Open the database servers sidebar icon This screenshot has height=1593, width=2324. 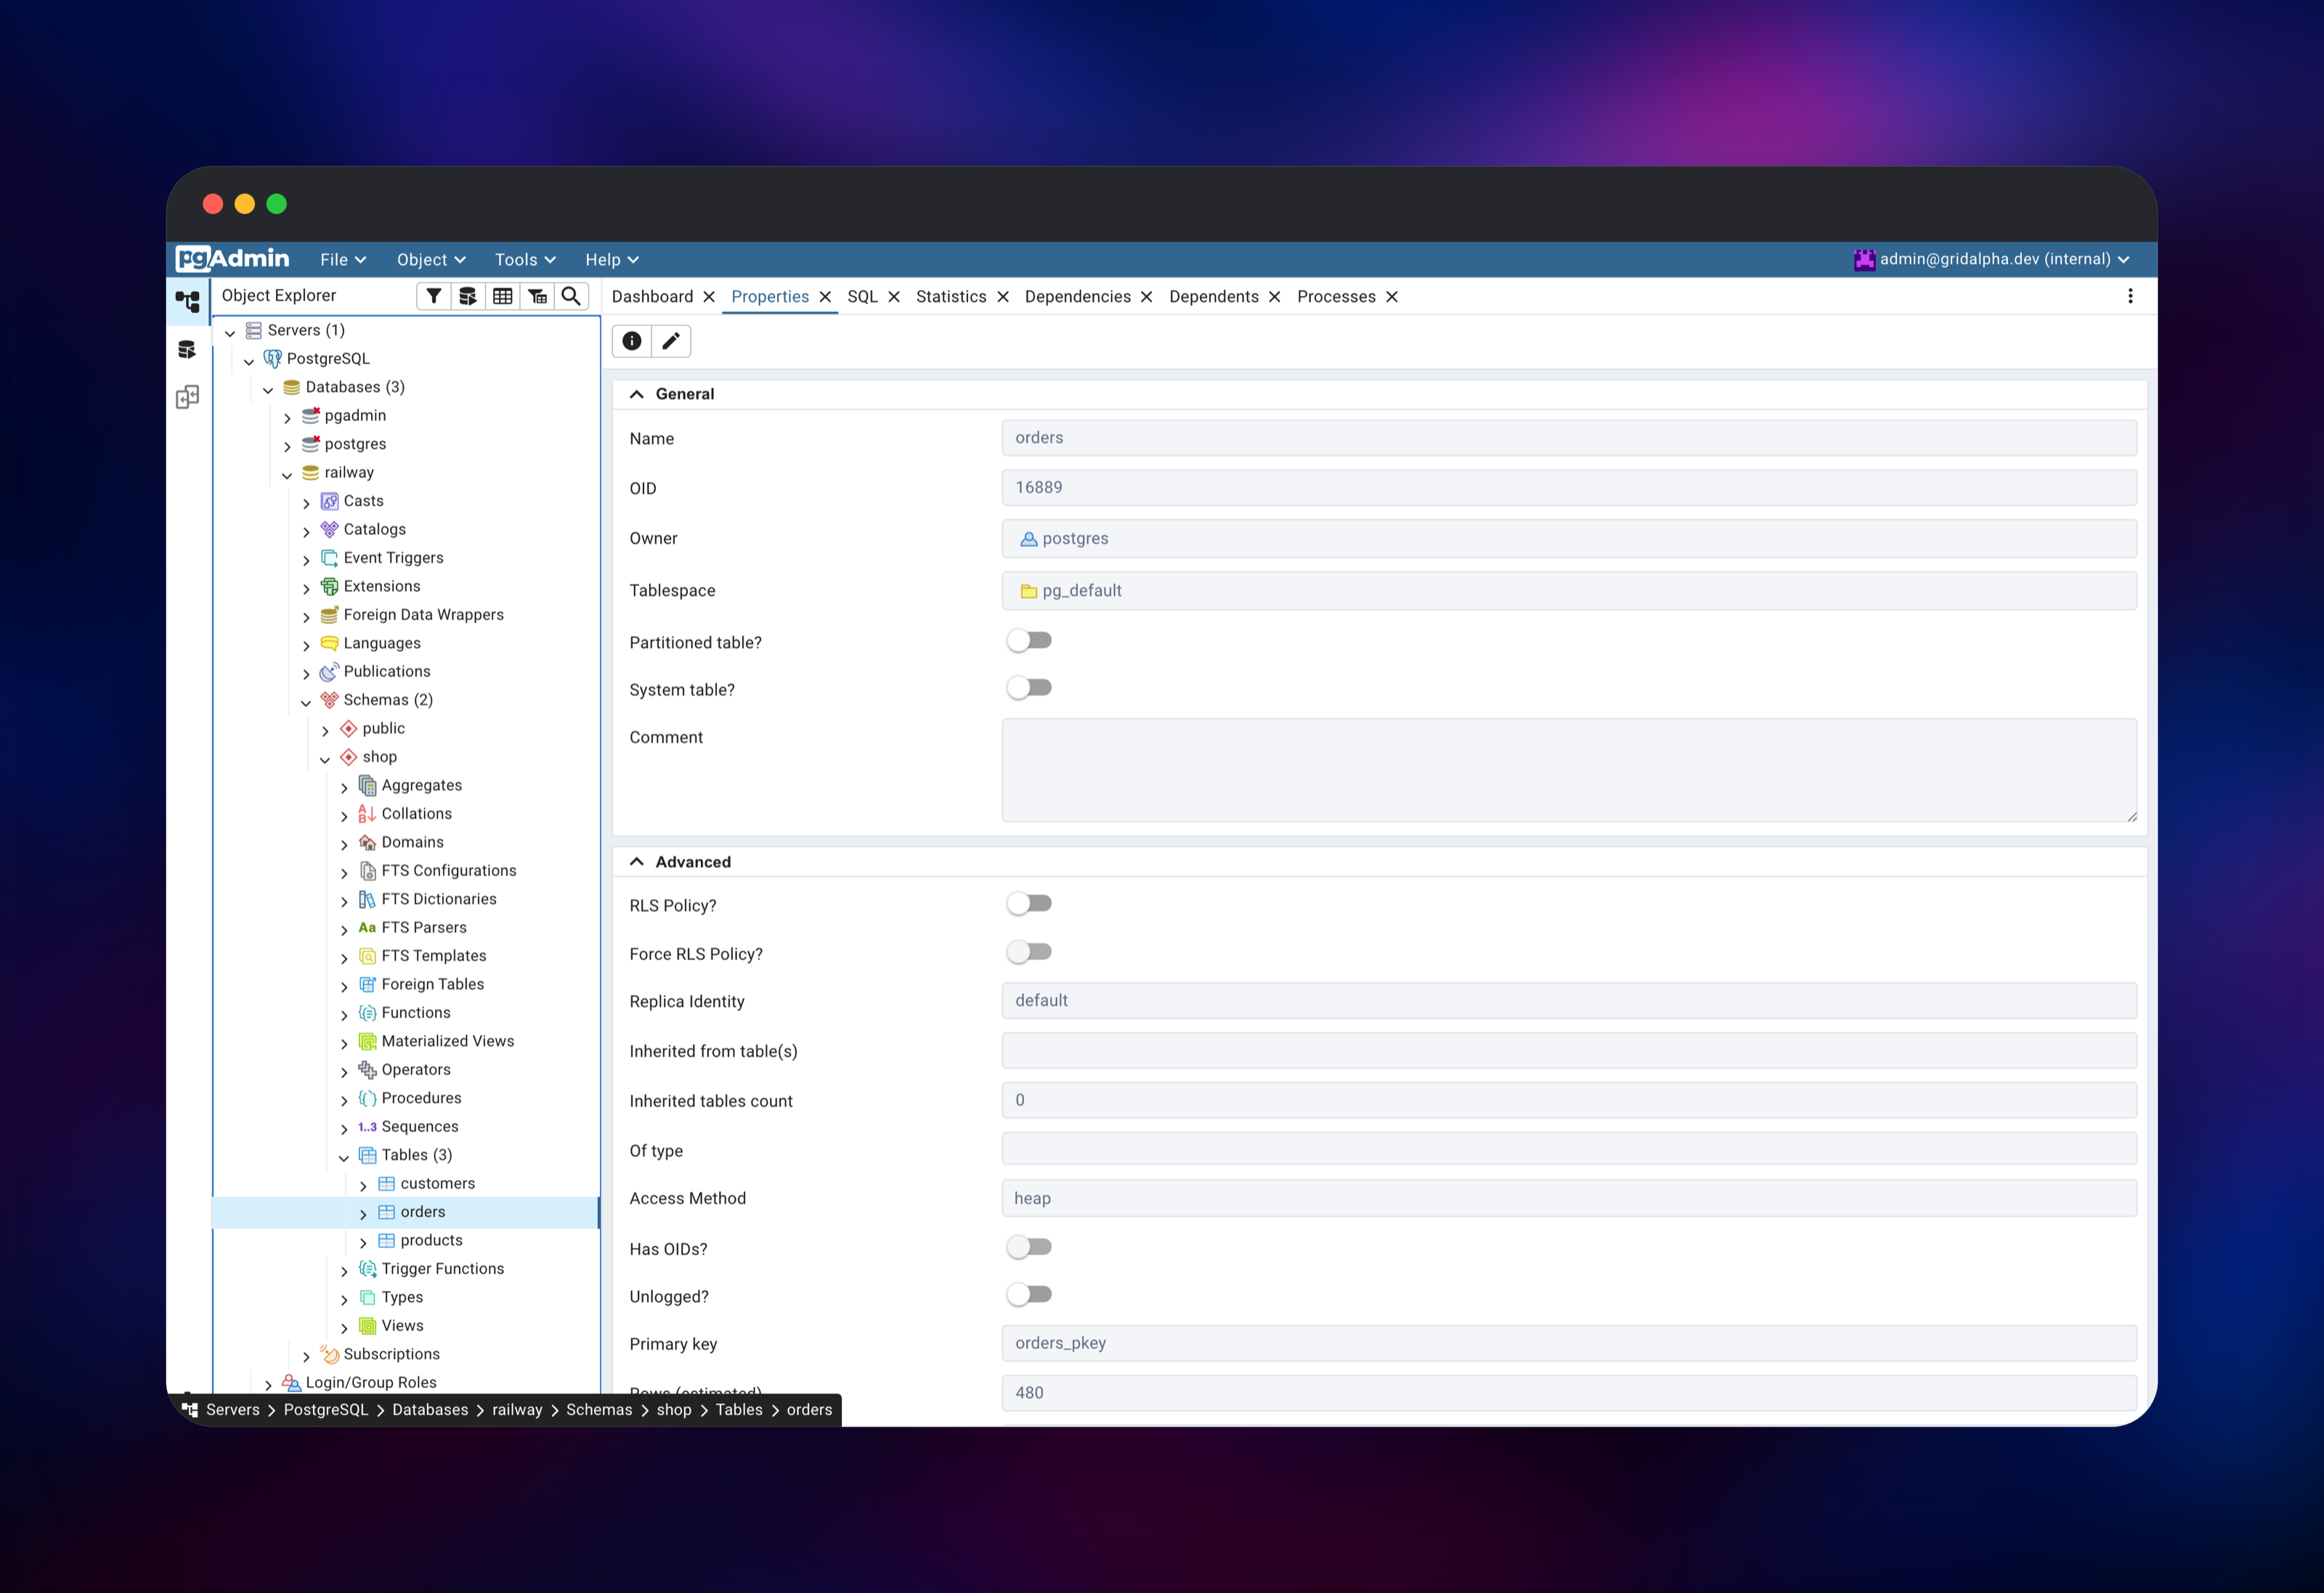point(187,350)
